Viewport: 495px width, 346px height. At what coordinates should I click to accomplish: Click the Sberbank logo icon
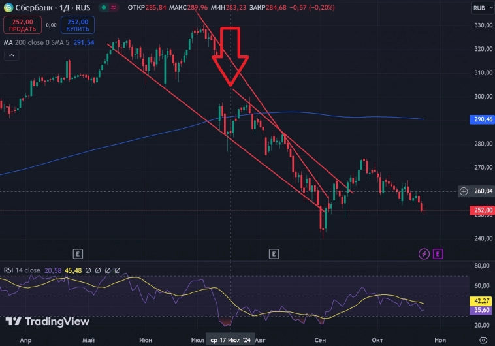[x=8, y=8]
